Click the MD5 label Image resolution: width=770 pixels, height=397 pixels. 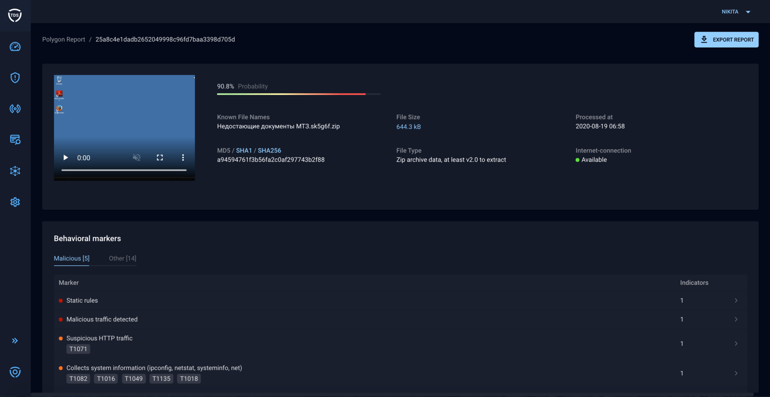coord(224,151)
